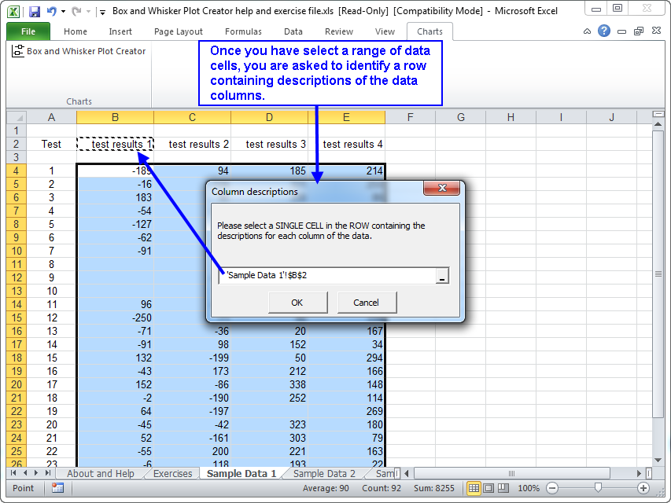Collapse the dialog using the range selector button
Image resolution: width=671 pixels, height=503 pixels.
[442, 276]
